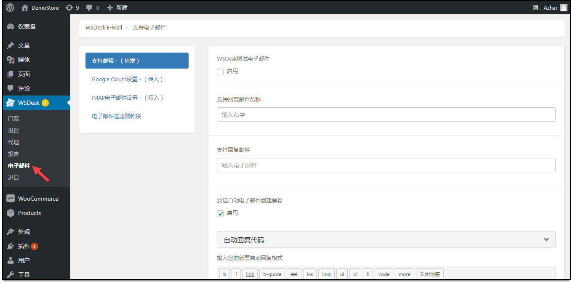The height and width of the screenshot is (284, 573).
Task: Click the 工具 wrench icon
Action: pos(11,275)
